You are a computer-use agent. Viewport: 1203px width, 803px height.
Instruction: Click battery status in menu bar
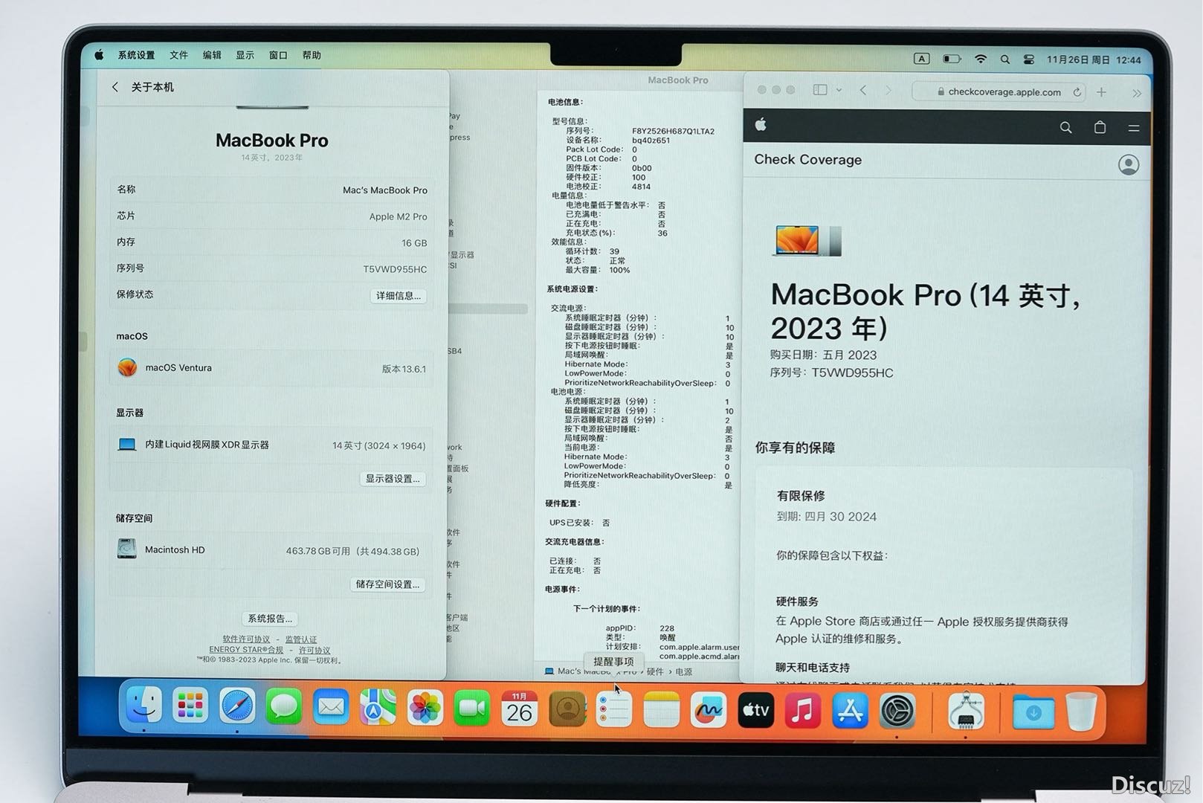pyautogui.click(x=952, y=59)
